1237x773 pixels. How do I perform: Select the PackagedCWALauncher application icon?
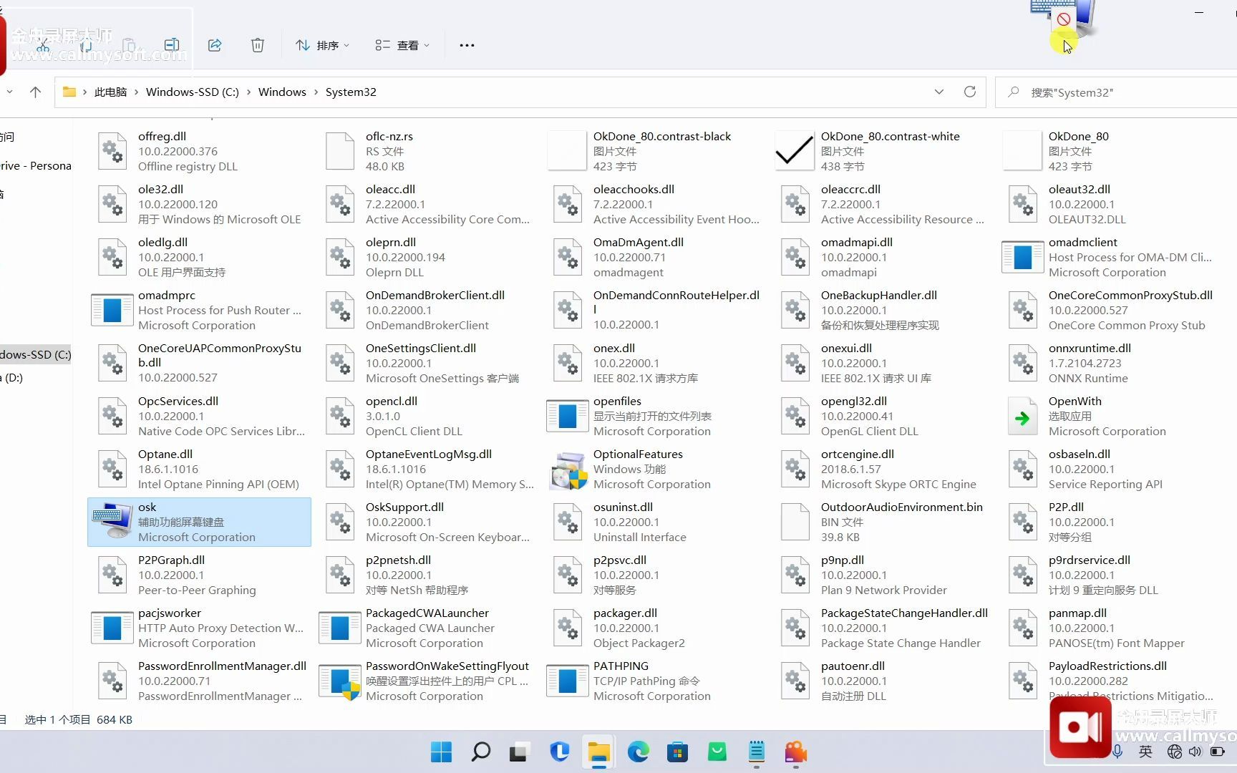pos(340,628)
